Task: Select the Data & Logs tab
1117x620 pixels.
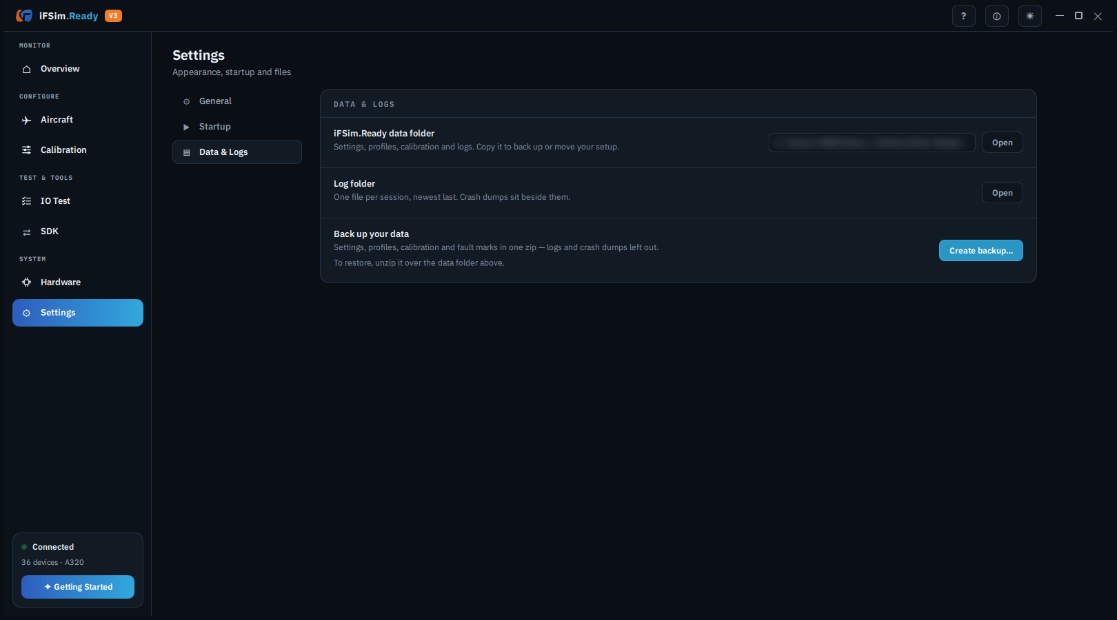Action: [x=237, y=152]
